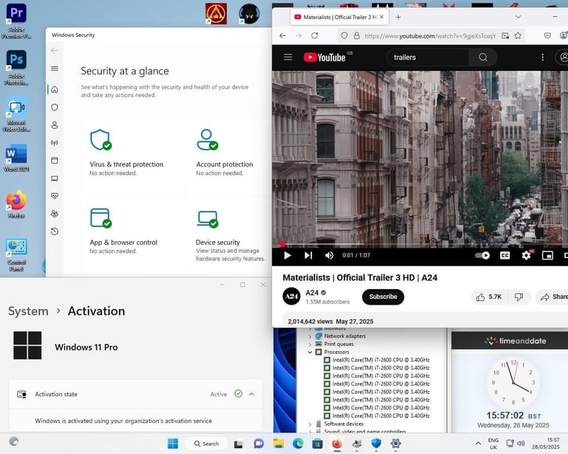Click the timeanddate logo

point(515,341)
